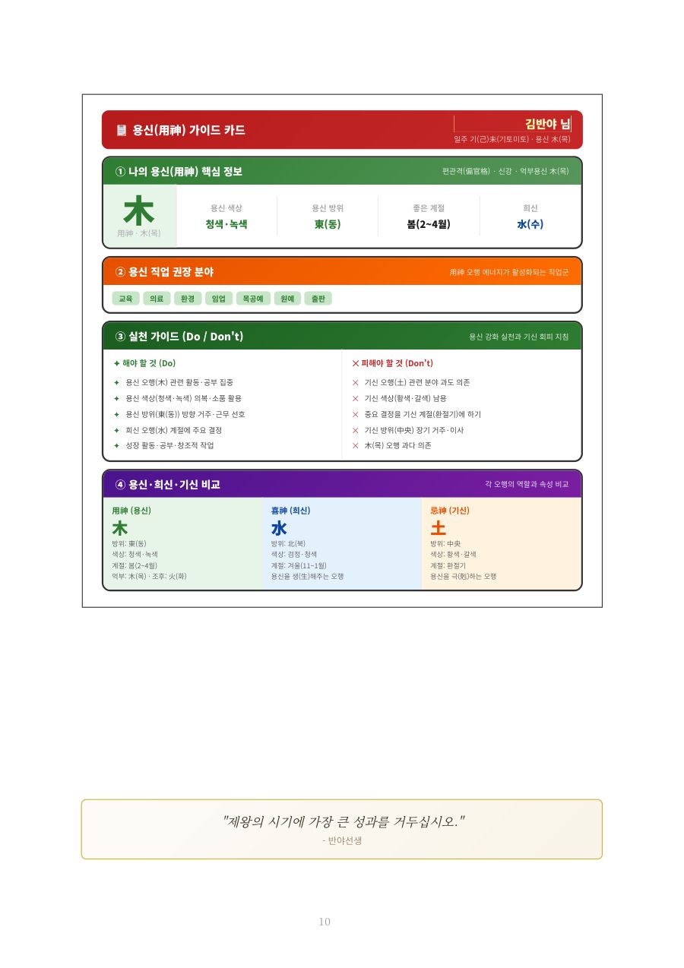This screenshot has width=684, height=968.
Task: Click the red X icon next to 피해야 할 것
Action: coord(355,363)
